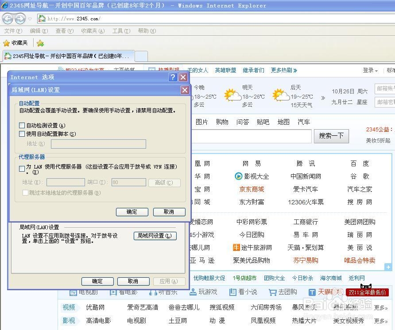Open the 帮助 menu
Viewport: 395px width, 330px height.
point(147,31)
